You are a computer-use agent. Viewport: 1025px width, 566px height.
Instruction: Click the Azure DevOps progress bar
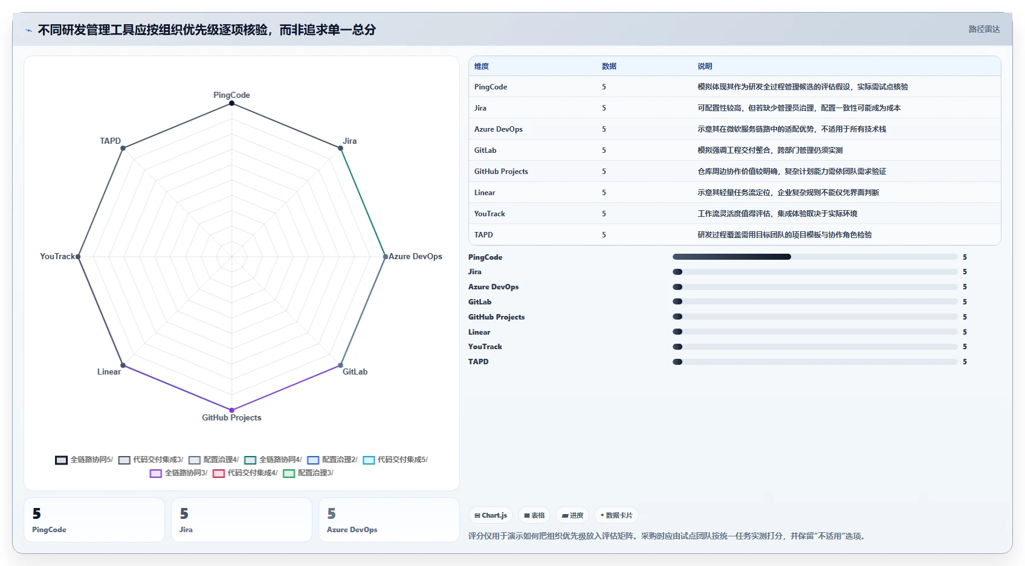[x=815, y=287]
